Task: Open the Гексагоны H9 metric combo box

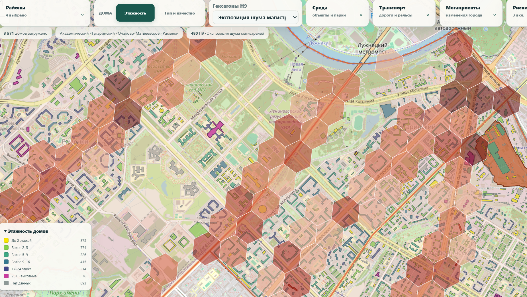Action: pos(256,17)
